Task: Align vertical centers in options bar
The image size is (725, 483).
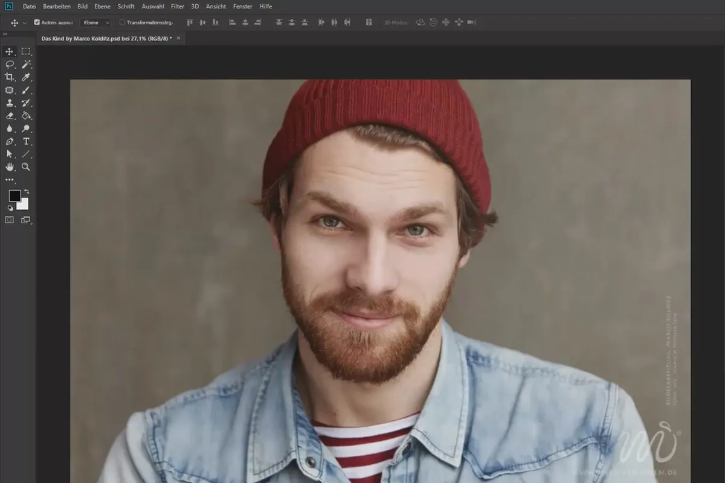Action: 202,22
